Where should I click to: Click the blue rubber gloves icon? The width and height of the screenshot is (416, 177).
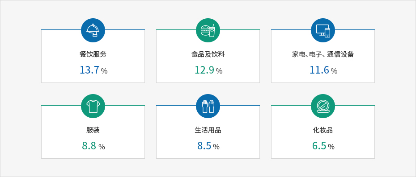point(208,106)
